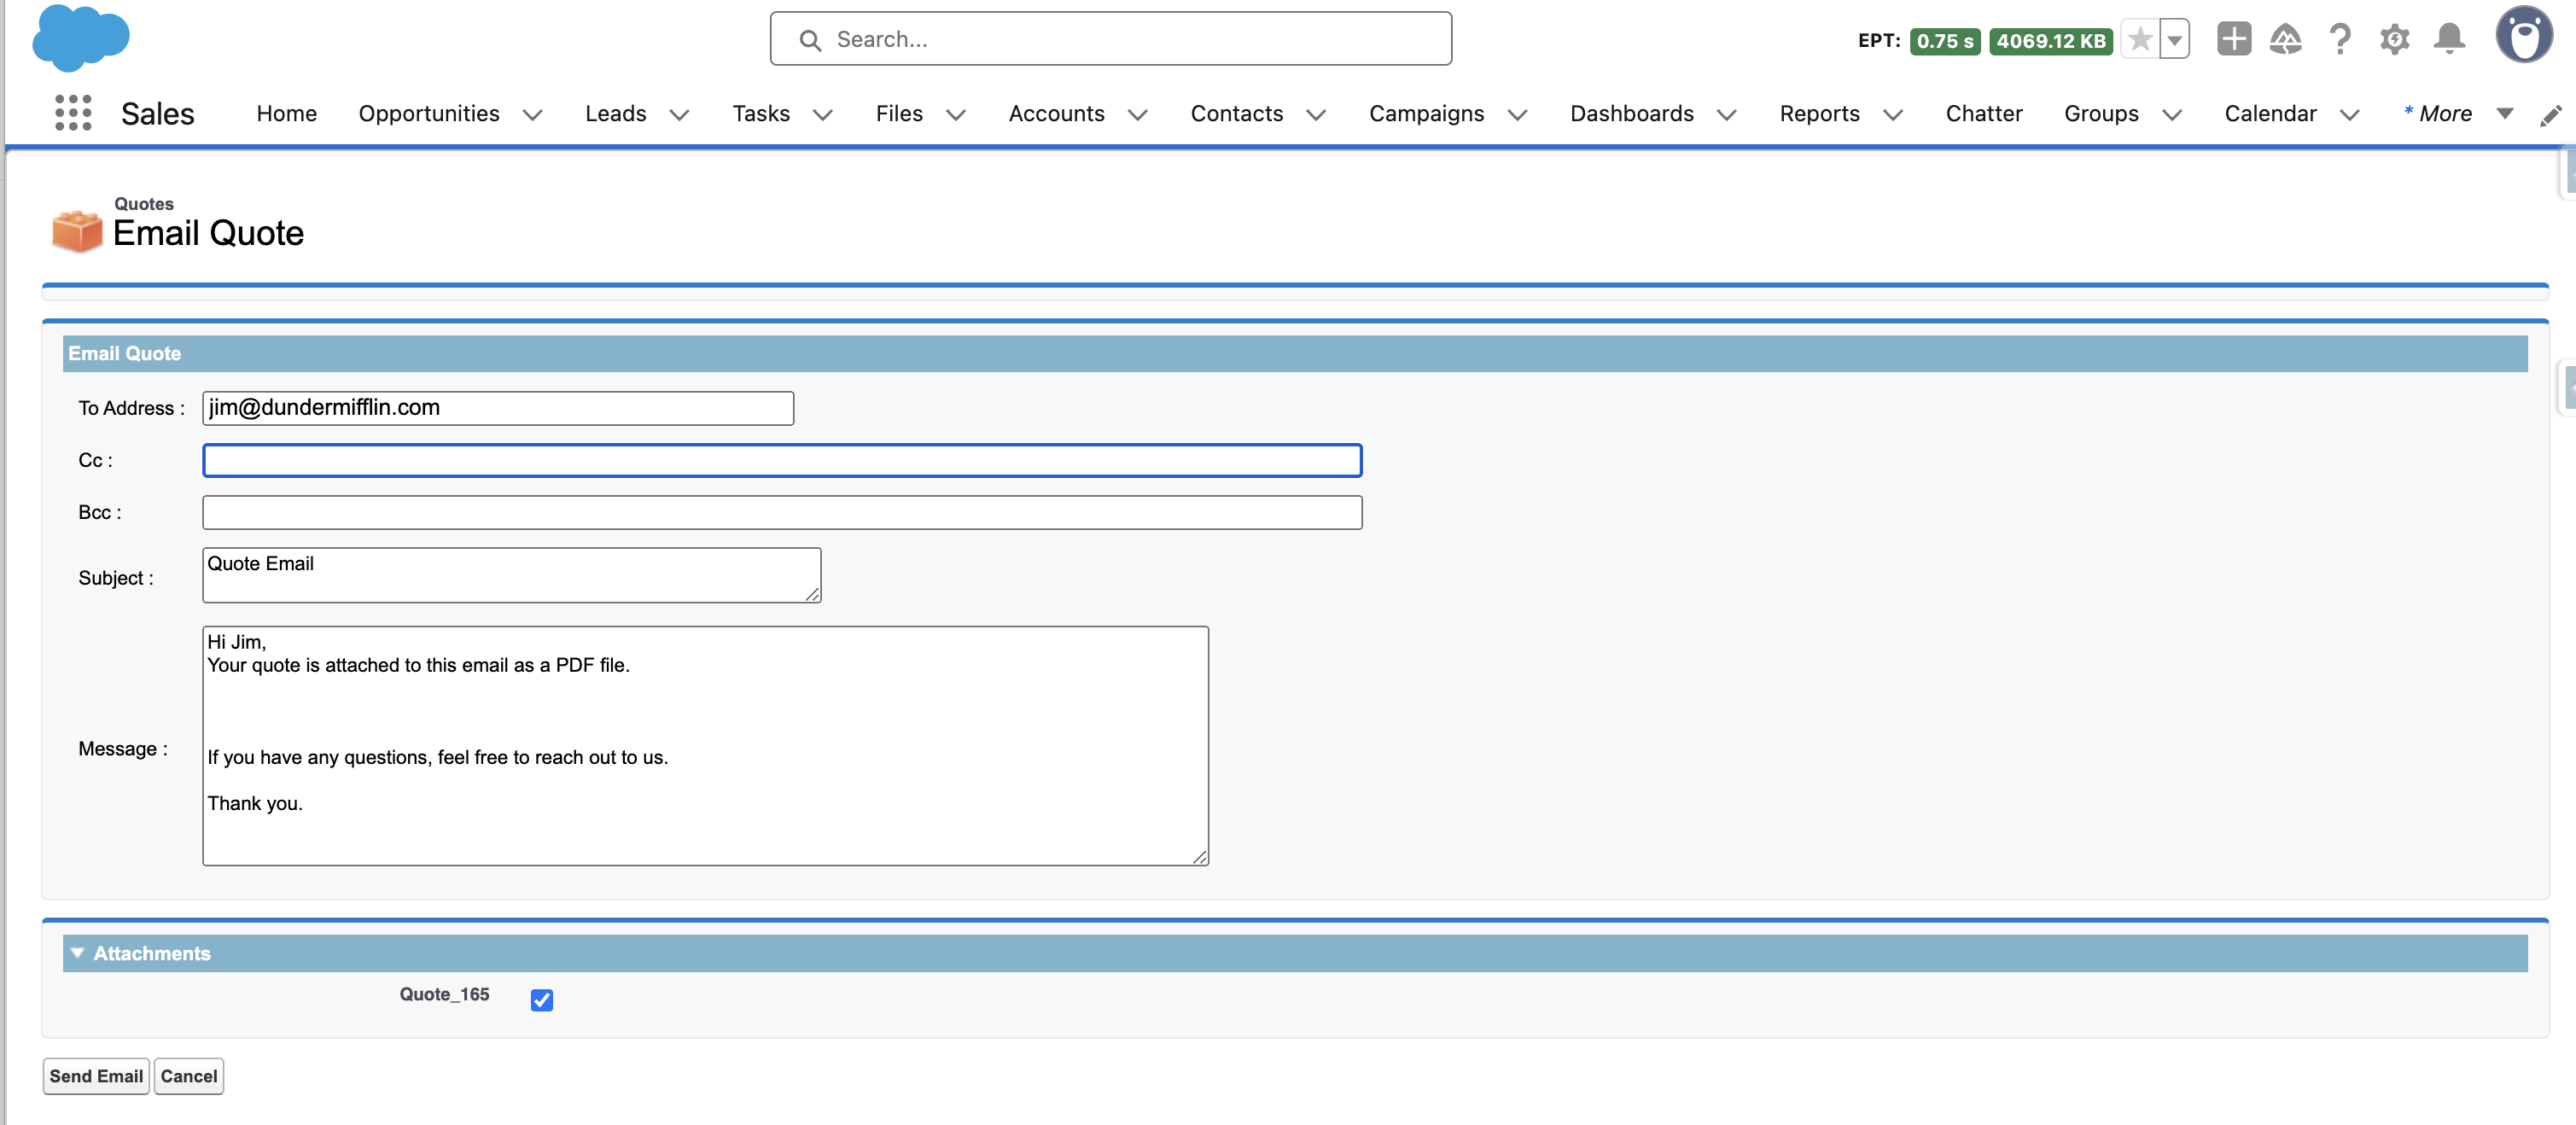Uncheck the Quote_165 attachment checkbox

[541, 999]
